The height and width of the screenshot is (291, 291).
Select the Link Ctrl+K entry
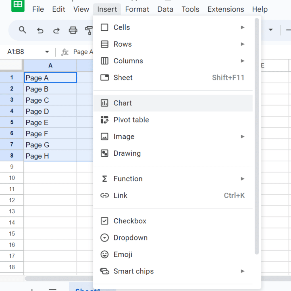coord(173,196)
